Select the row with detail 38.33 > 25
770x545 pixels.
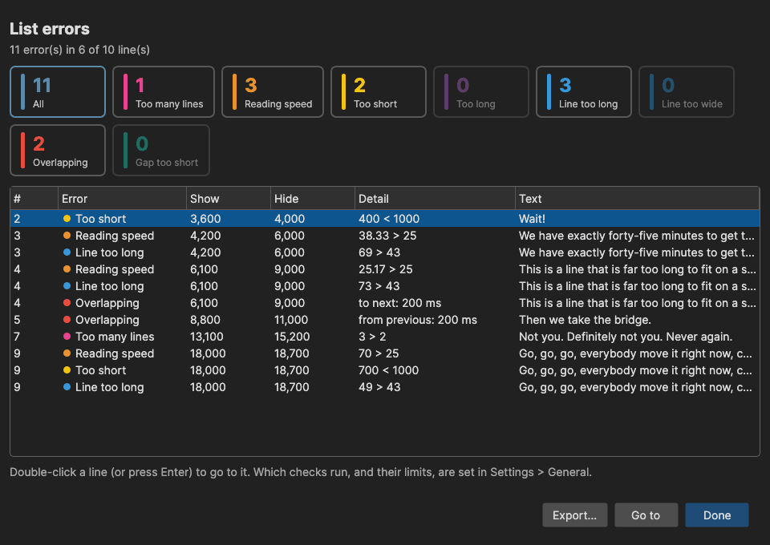[x=384, y=236]
